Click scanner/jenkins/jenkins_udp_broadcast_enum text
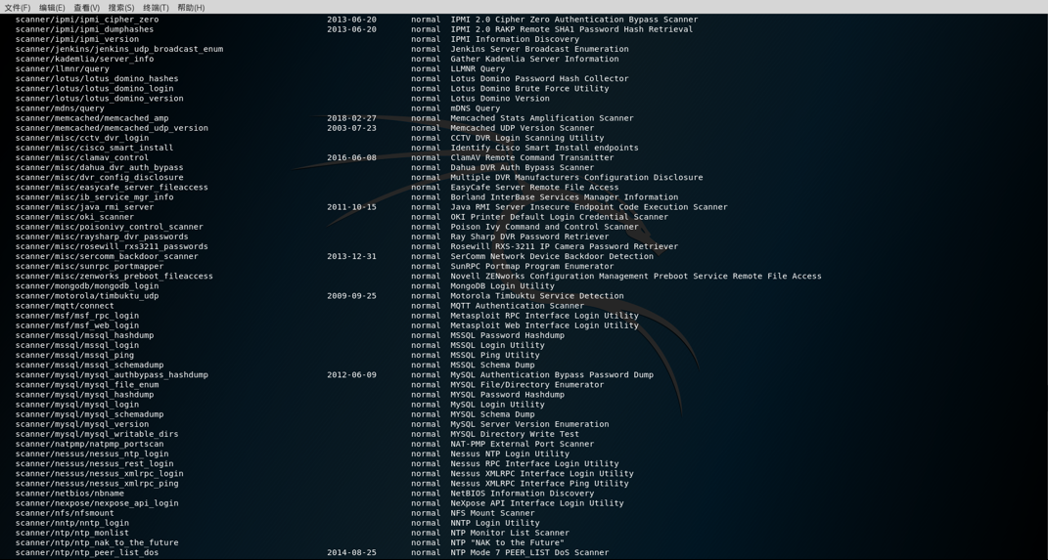Viewport: 1048px width, 560px height. (119, 50)
